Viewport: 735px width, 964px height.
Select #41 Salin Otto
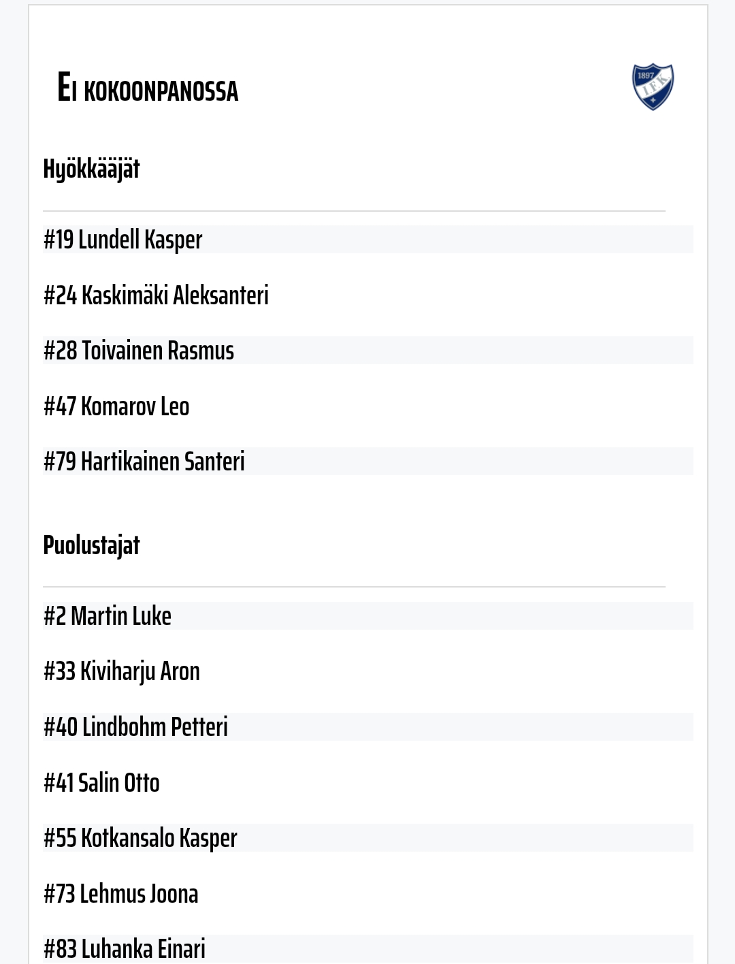[x=101, y=783]
